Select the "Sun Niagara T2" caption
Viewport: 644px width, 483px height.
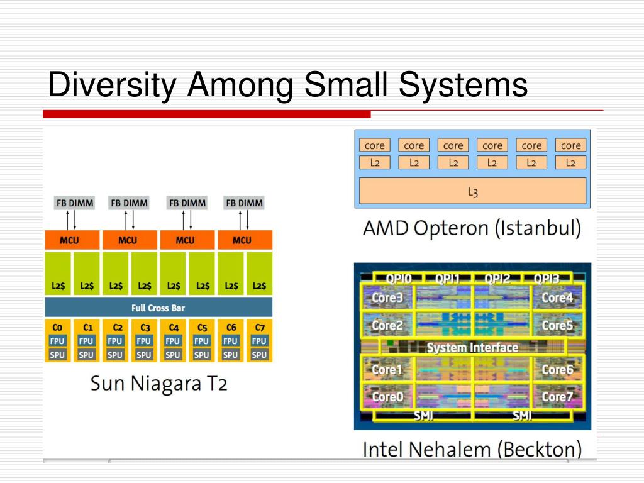coord(158,384)
